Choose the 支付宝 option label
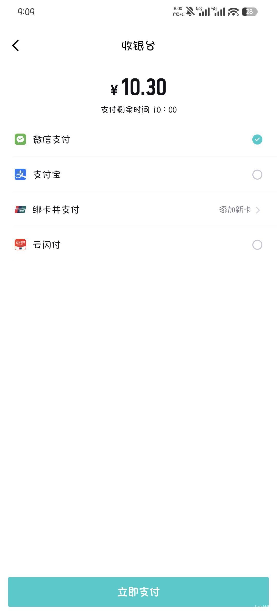The image size is (277, 615). point(47,175)
